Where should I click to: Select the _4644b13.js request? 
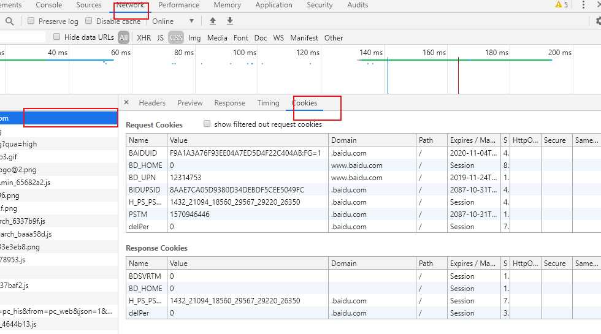(x=59, y=324)
